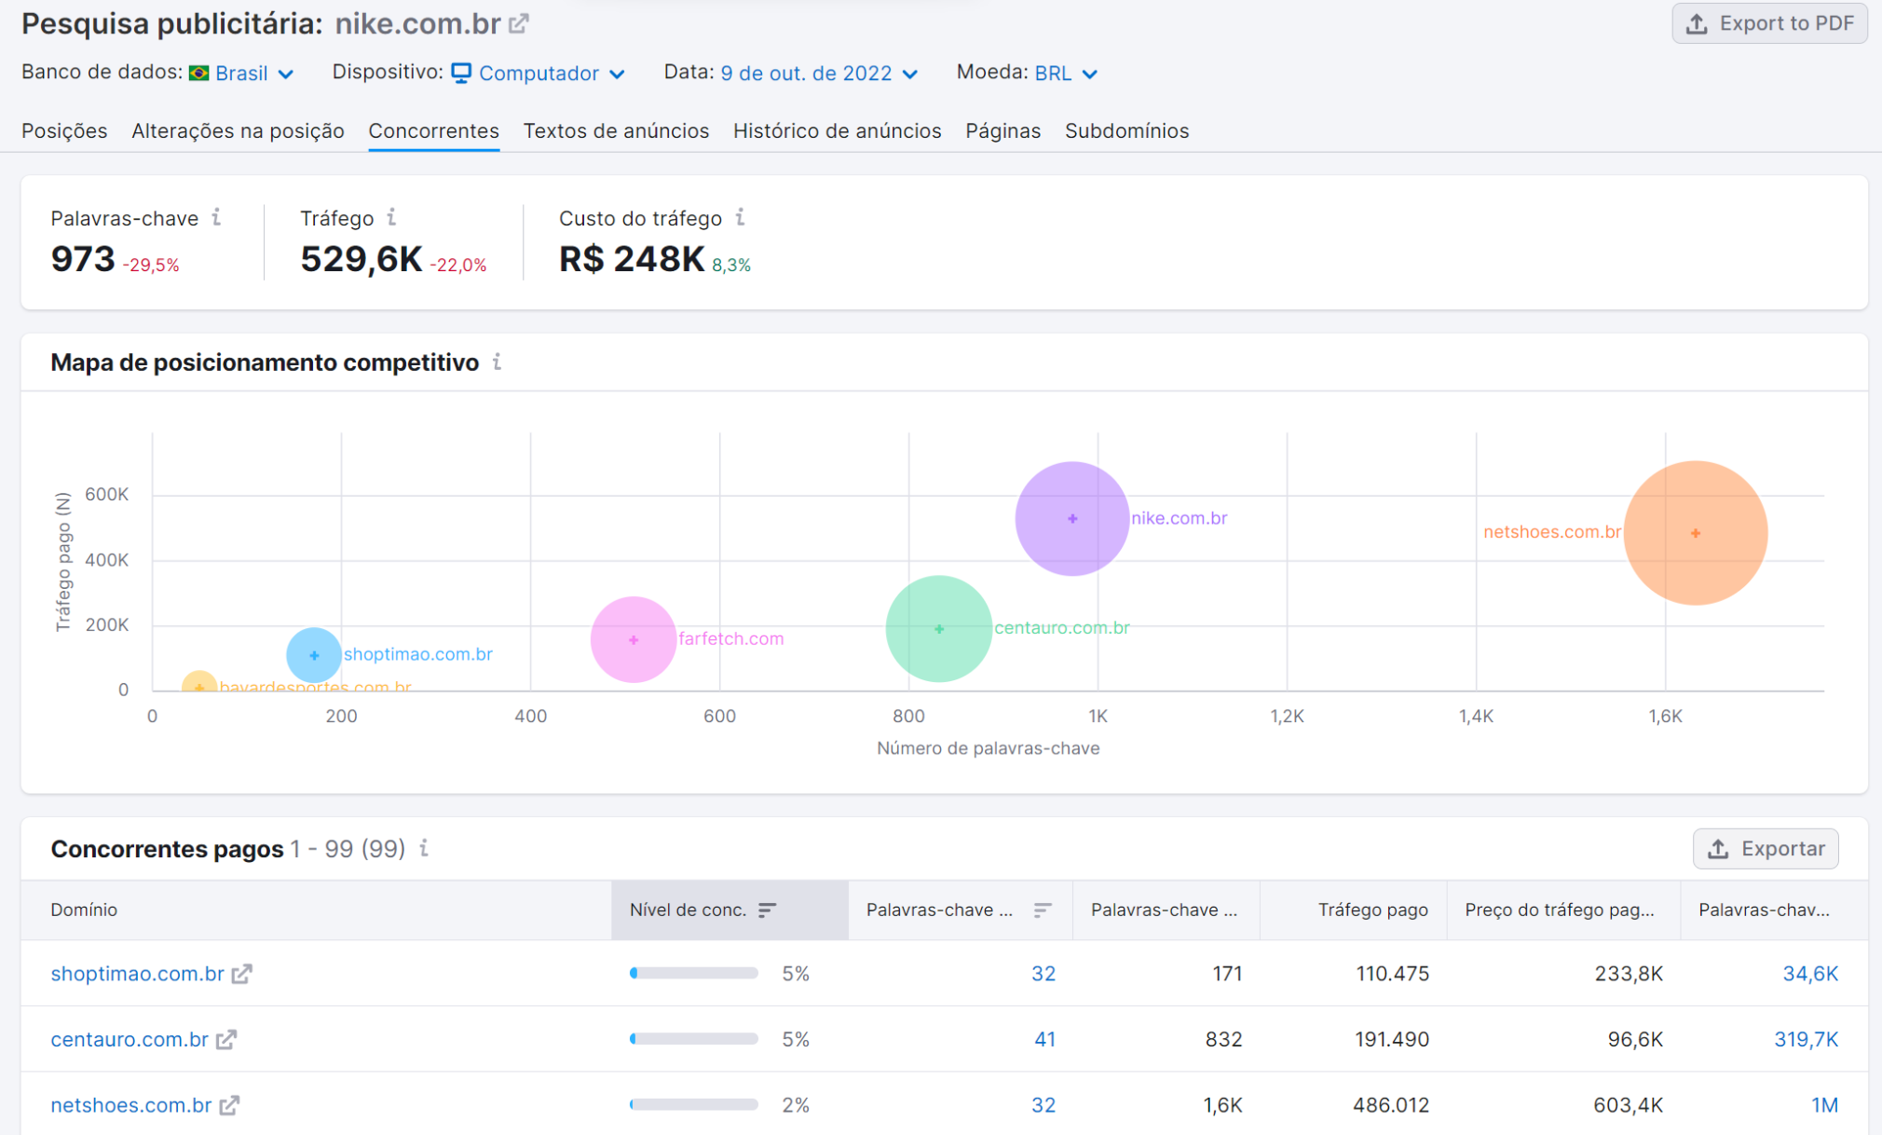The width and height of the screenshot is (1882, 1135).
Task: Click the 110.475 tráfego pago value
Action: coord(1392,974)
